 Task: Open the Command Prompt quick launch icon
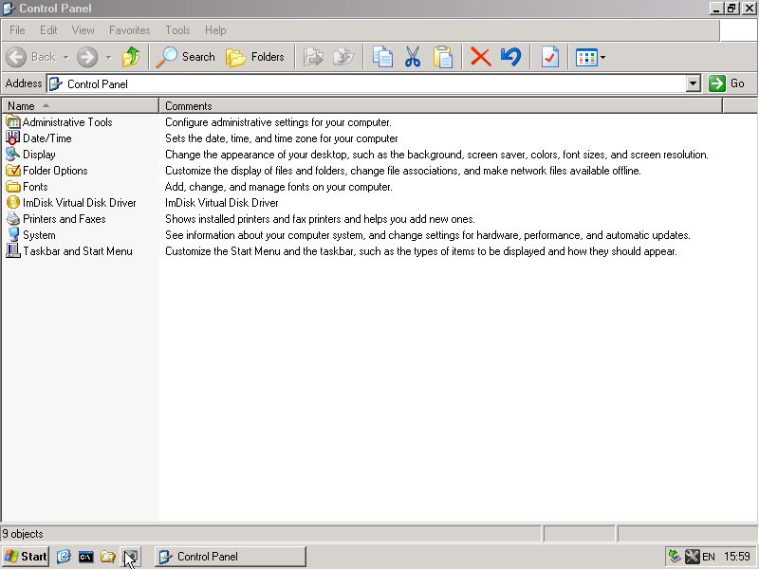(85, 557)
